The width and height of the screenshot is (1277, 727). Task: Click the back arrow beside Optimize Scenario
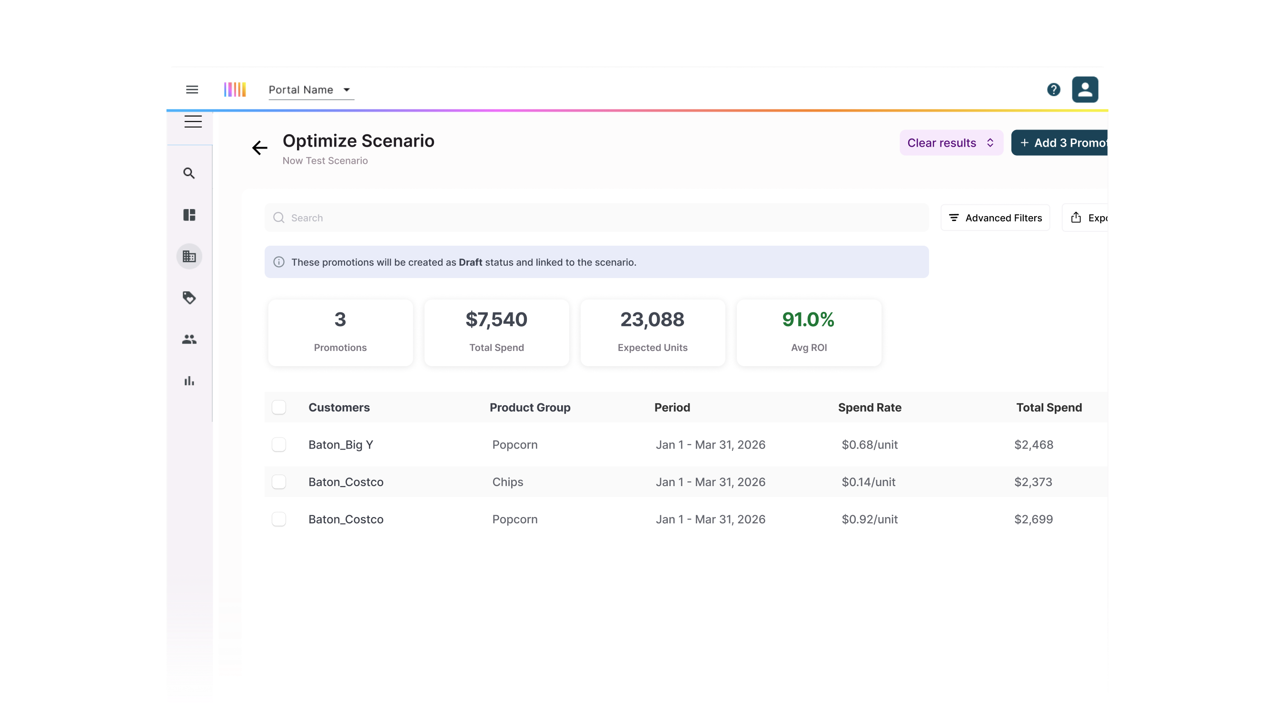[x=259, y=148]
